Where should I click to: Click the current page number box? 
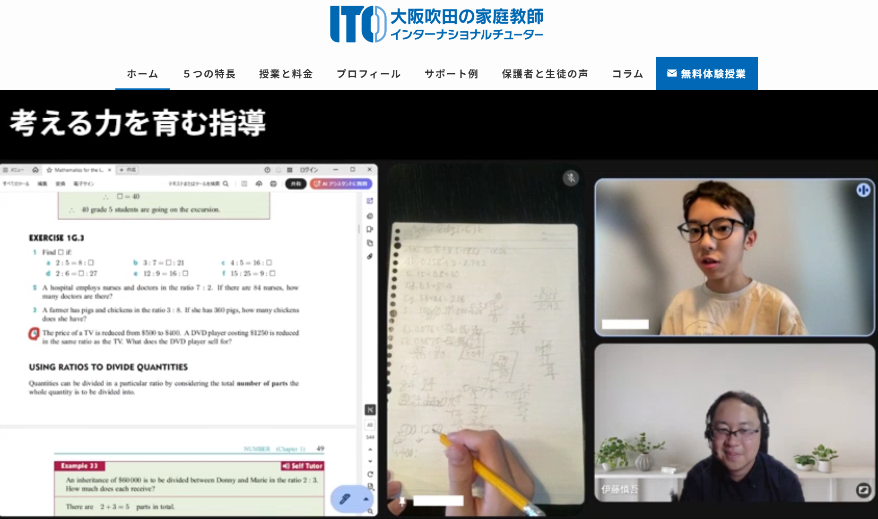pos(370,425)
